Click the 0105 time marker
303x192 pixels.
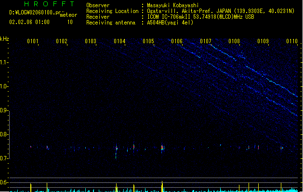[148, 41]
